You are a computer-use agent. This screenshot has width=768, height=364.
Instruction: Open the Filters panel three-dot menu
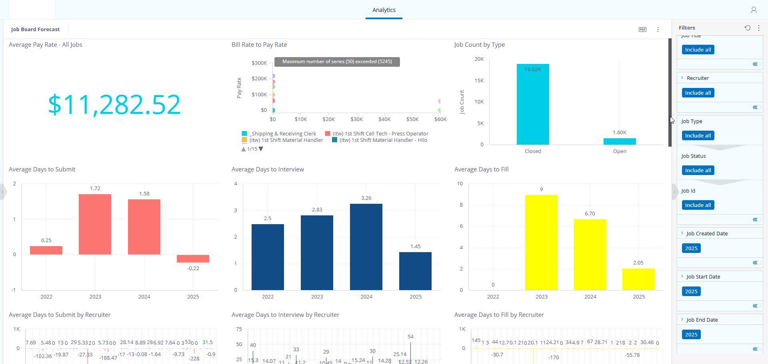tap(759, 28)
